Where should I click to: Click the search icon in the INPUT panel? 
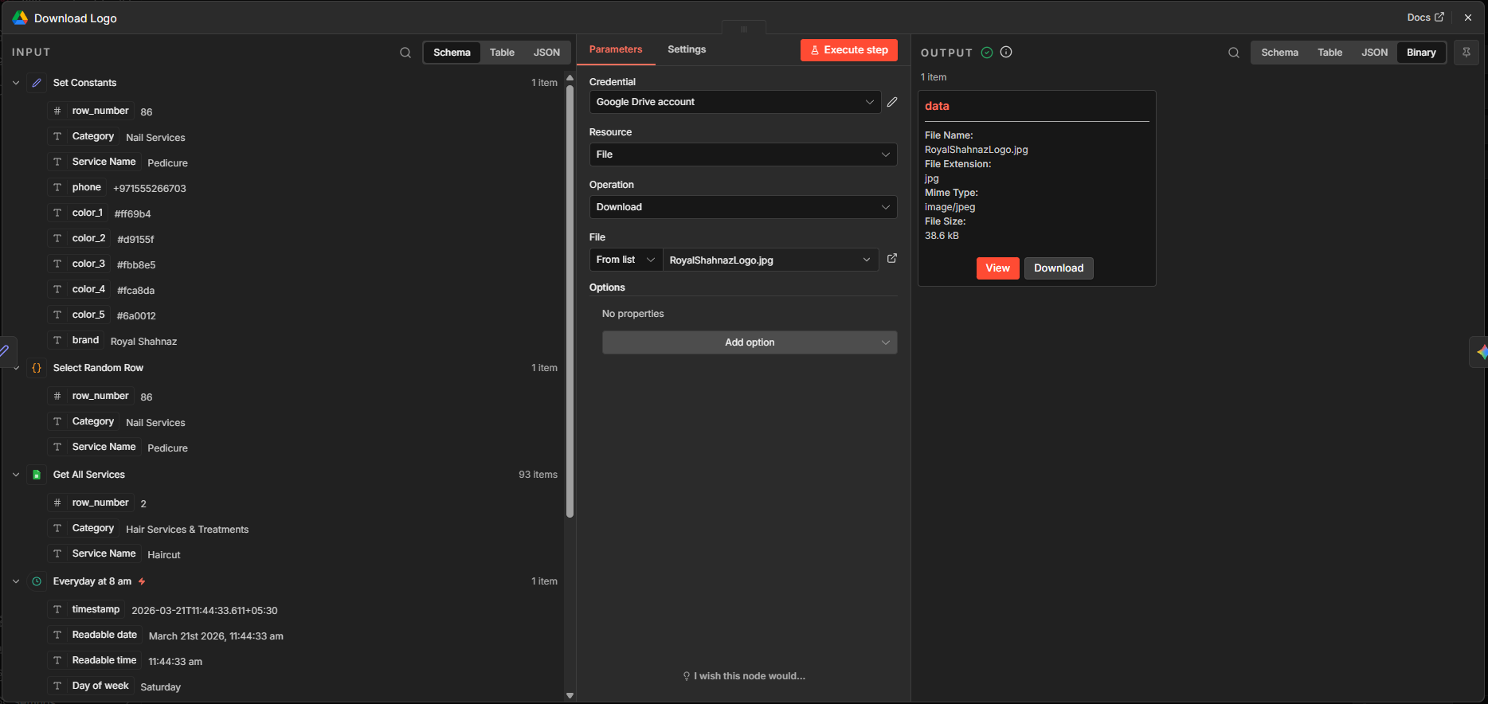[405, 53]
